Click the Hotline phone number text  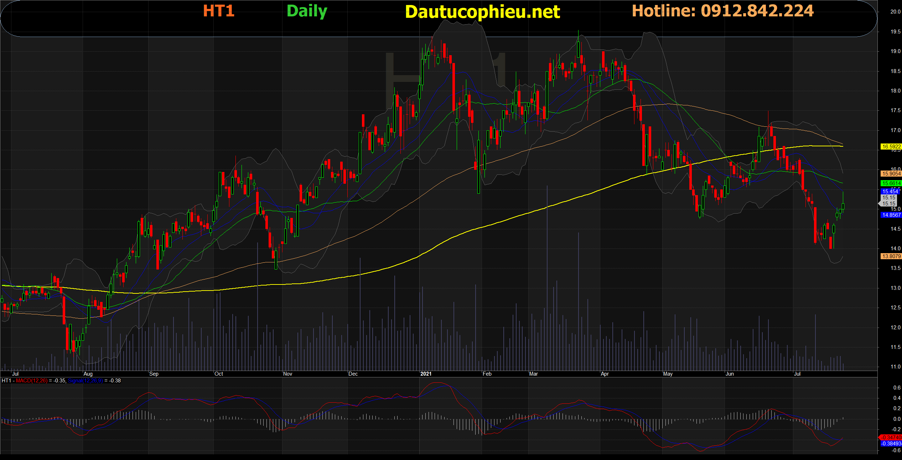722,11
